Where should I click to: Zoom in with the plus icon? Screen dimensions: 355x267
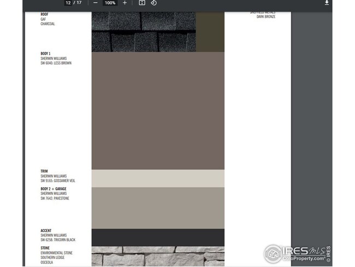pos(125,3)
